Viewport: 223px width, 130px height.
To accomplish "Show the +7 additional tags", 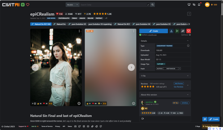I will click(106, 18).
